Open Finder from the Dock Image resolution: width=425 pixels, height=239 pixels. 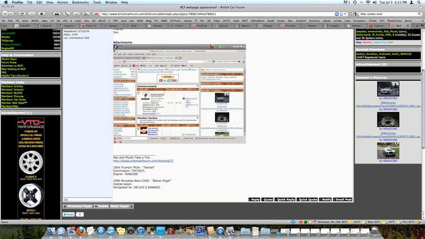(51, 231)
